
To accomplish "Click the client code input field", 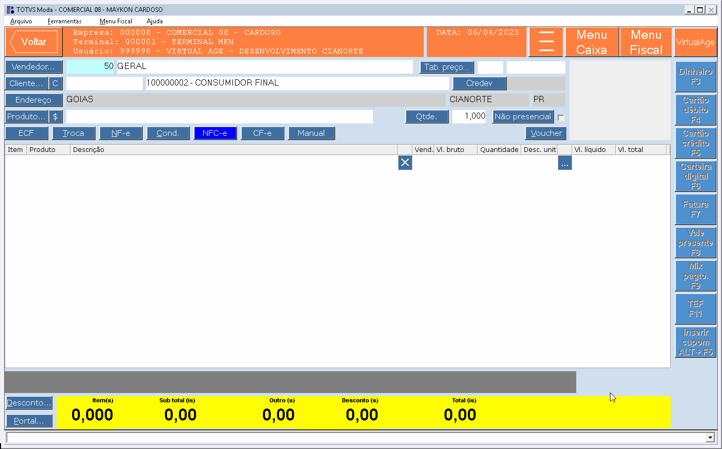I will [104, 83].
